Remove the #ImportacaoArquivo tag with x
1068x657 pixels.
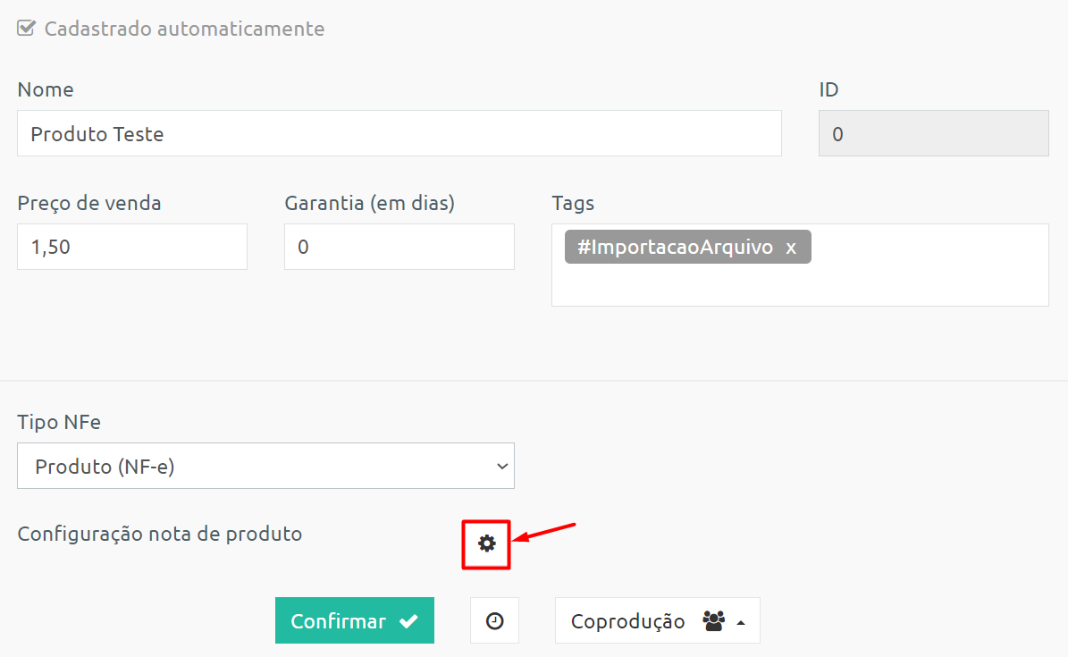[x=791, y=248]
